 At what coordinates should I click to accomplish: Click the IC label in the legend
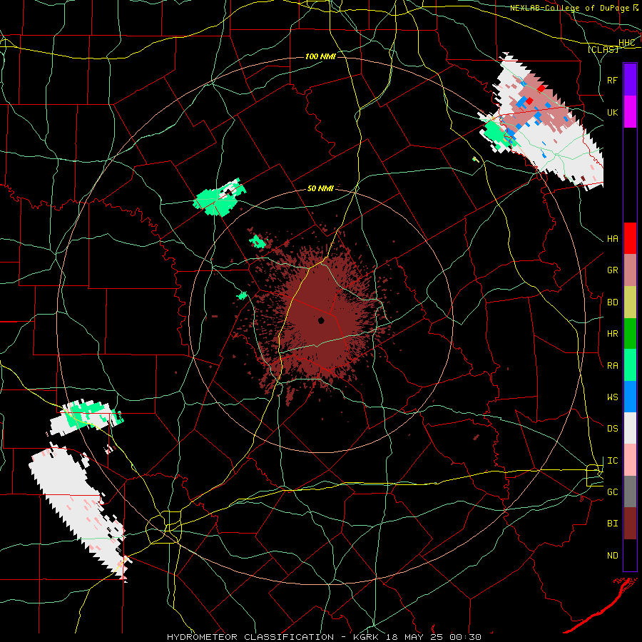613,461
